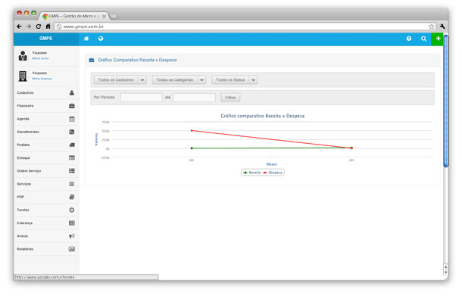Click the first green Receita data point

click(192, 148)
